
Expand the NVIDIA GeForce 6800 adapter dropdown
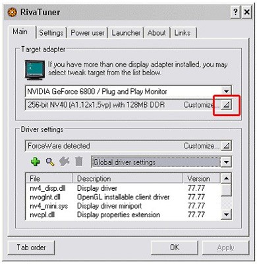[x=226, y=91]
